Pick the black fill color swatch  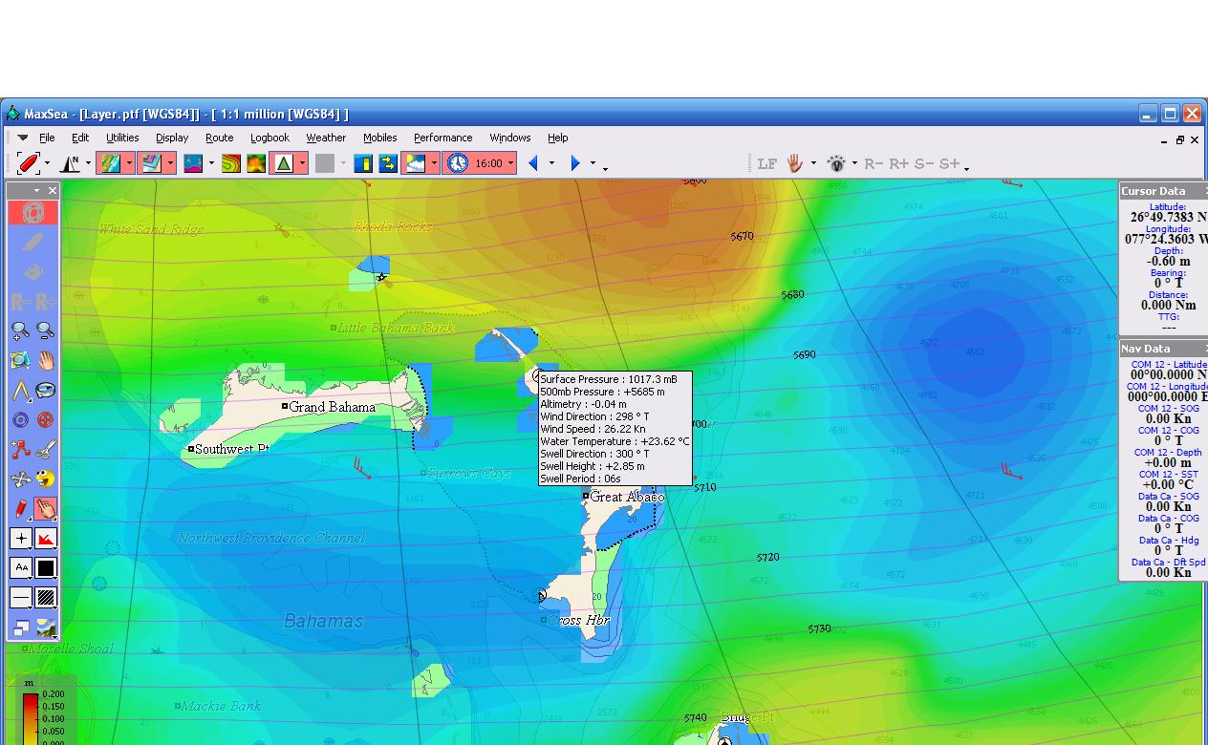click(x=45, y=568)
